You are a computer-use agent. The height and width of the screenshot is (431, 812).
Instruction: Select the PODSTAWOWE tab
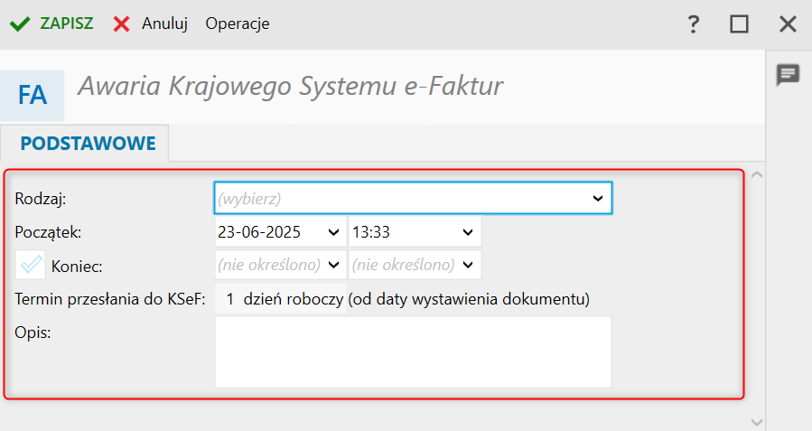pos(88,143)
